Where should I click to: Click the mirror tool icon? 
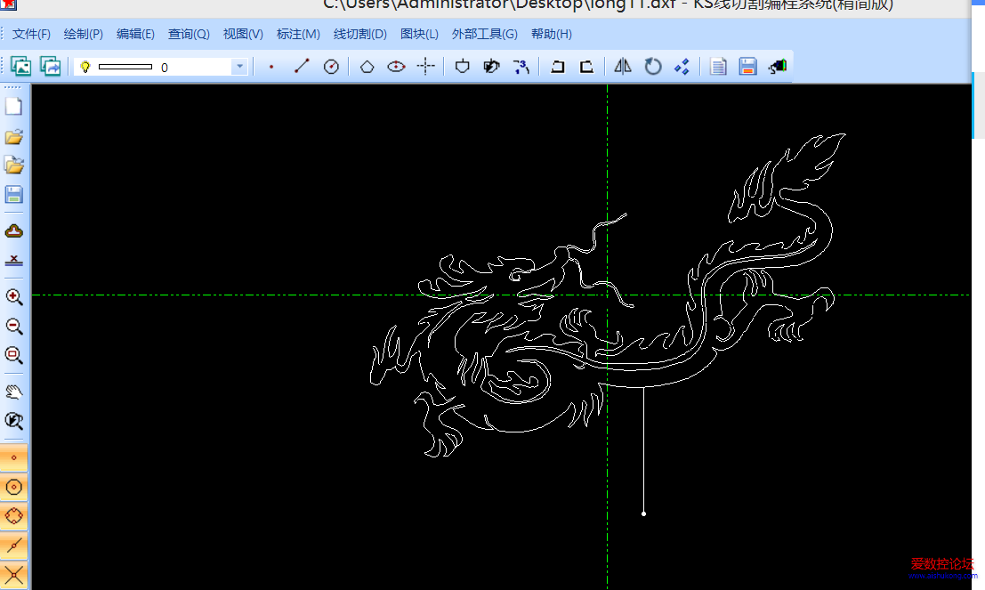pos(623,67)
